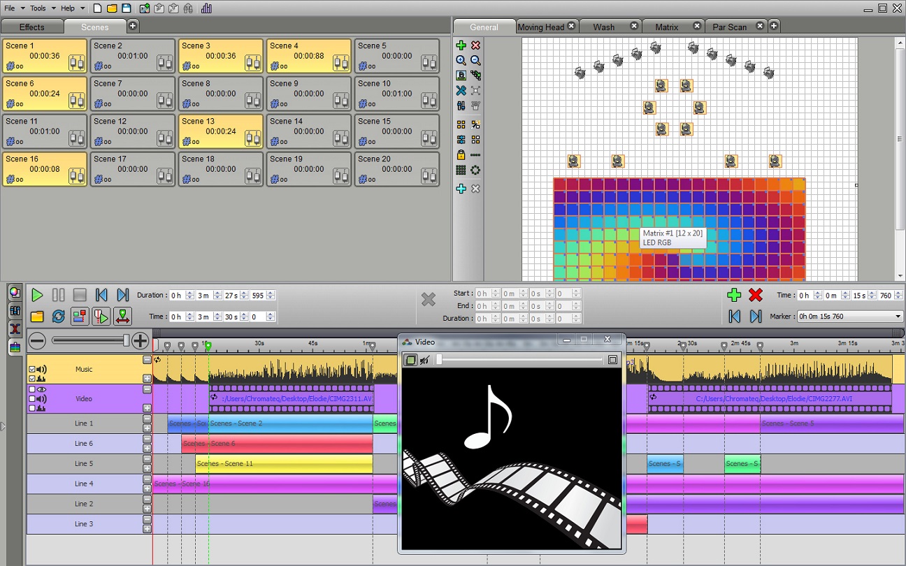Click the blue wrench settings tool icon
The image size is (906, 566).
pos(461,91)
